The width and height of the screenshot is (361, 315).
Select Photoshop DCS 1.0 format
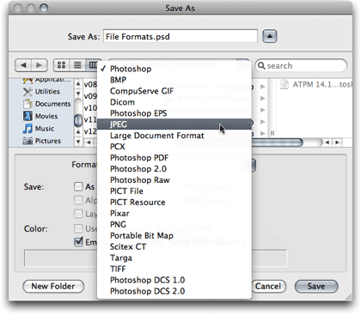[174, 280]
